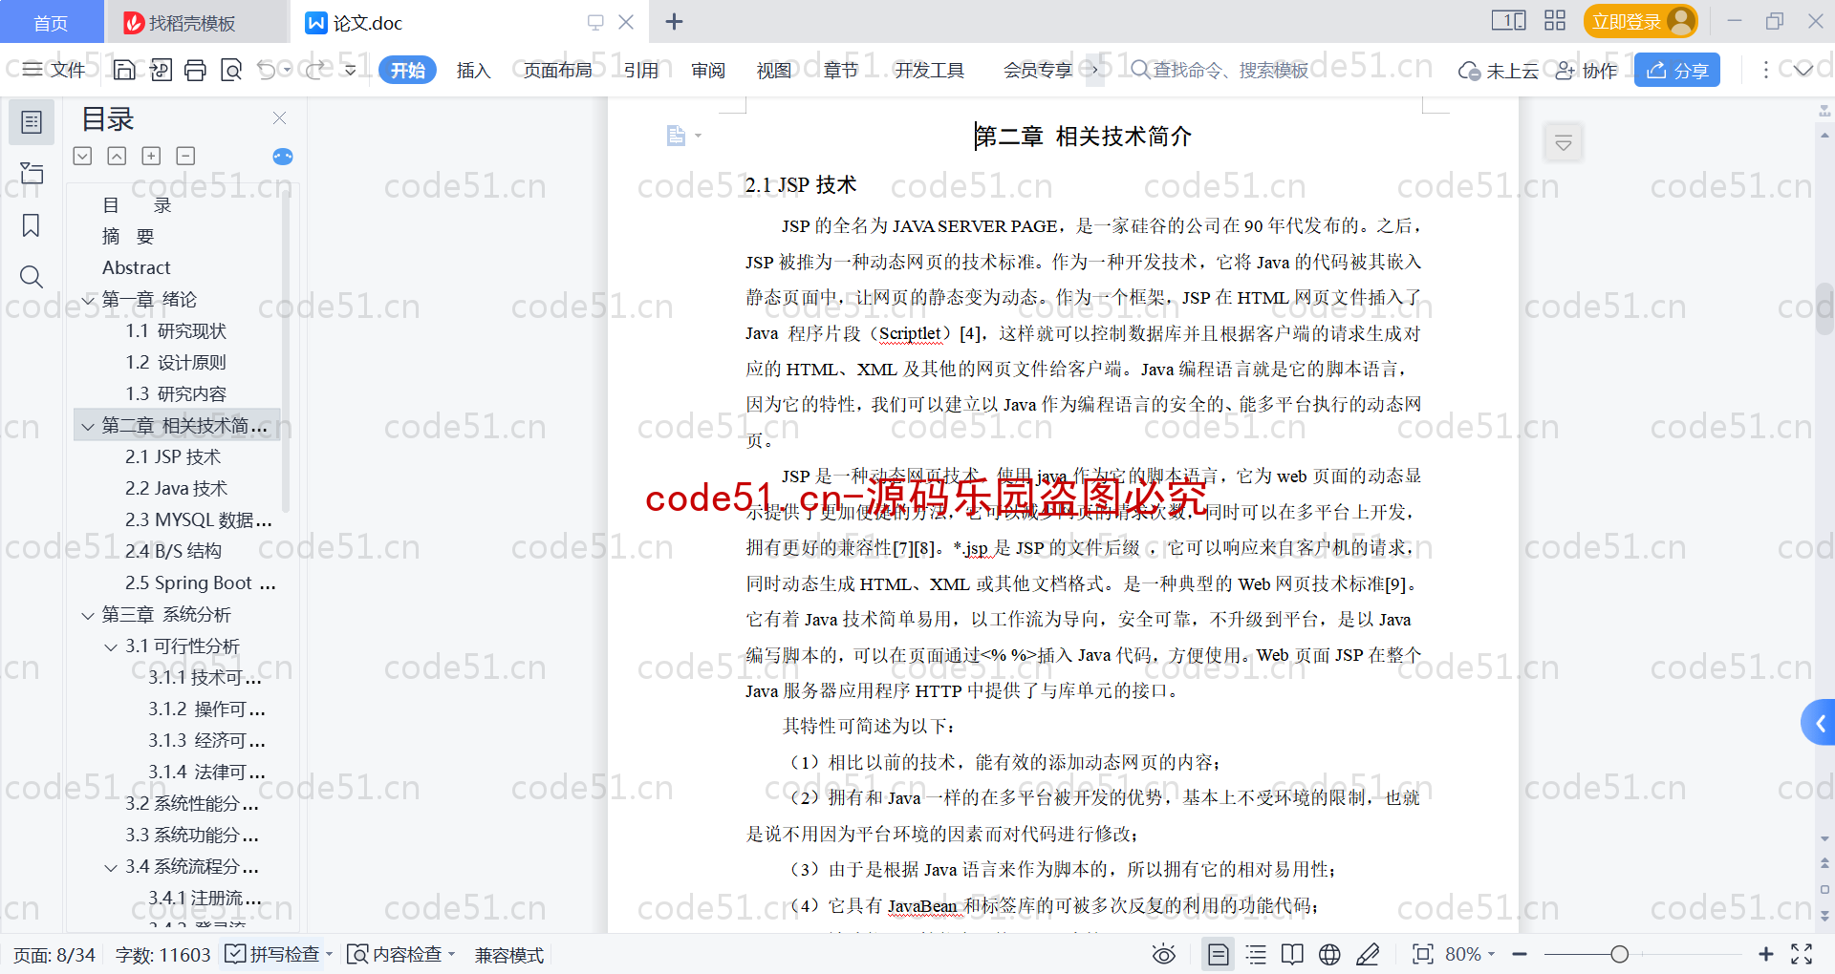
Task: Open the Bookmark sidebar icon
Action: 32,225
